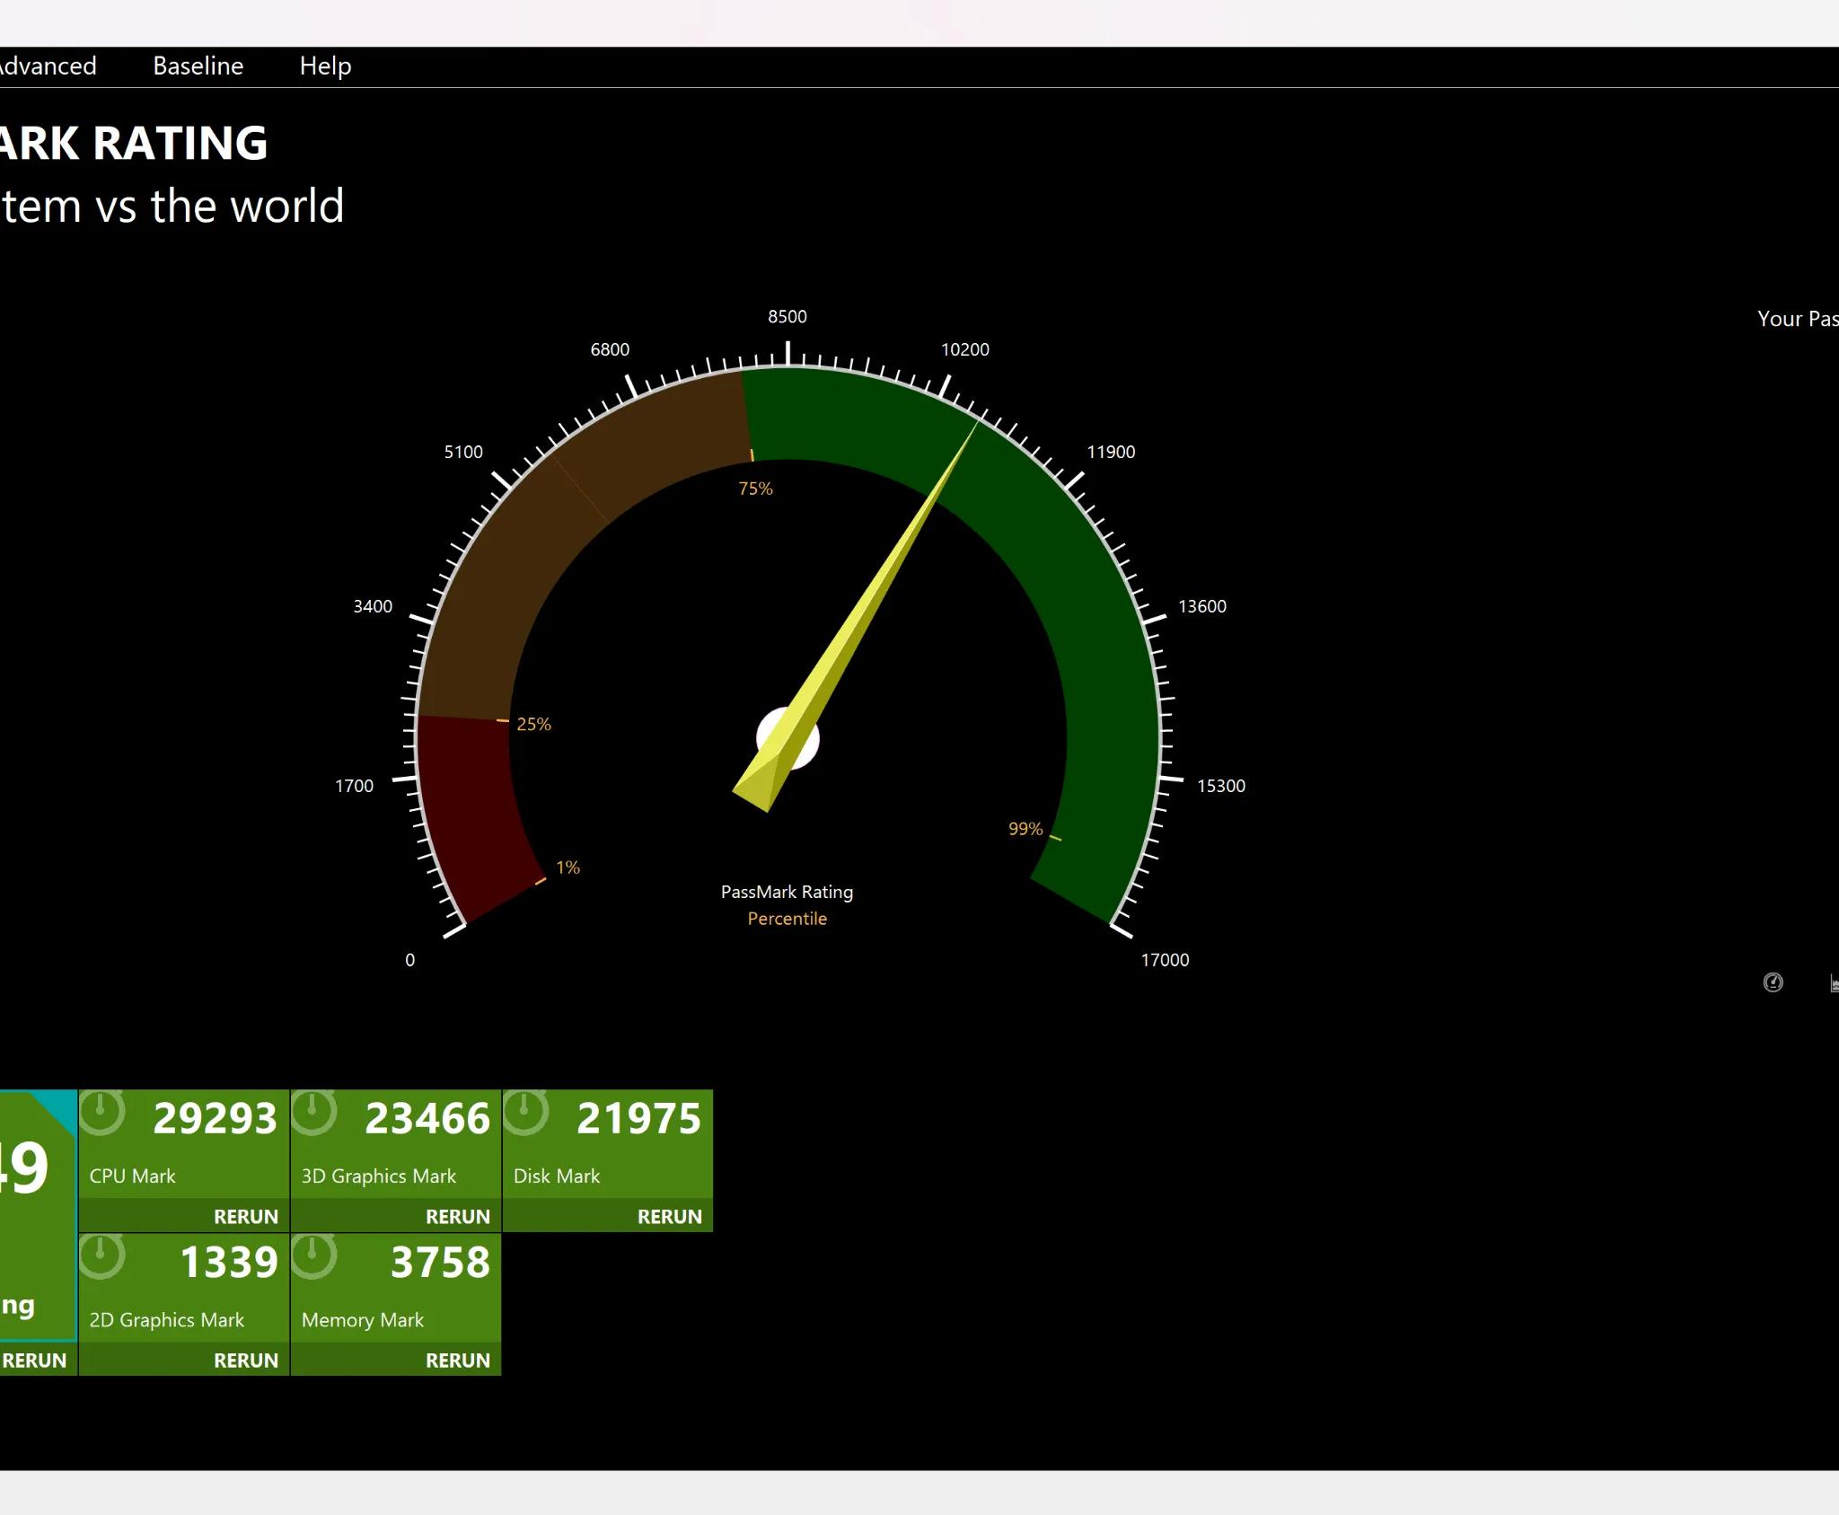Click the 99% percentile marker label

(1025, 829)
